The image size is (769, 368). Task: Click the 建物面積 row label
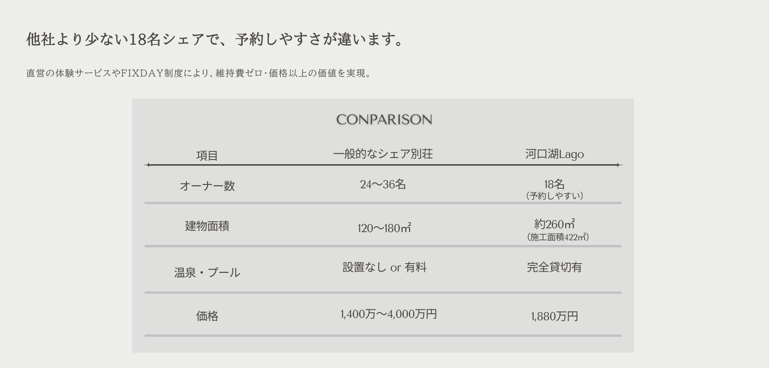click(x=207, y=226)
